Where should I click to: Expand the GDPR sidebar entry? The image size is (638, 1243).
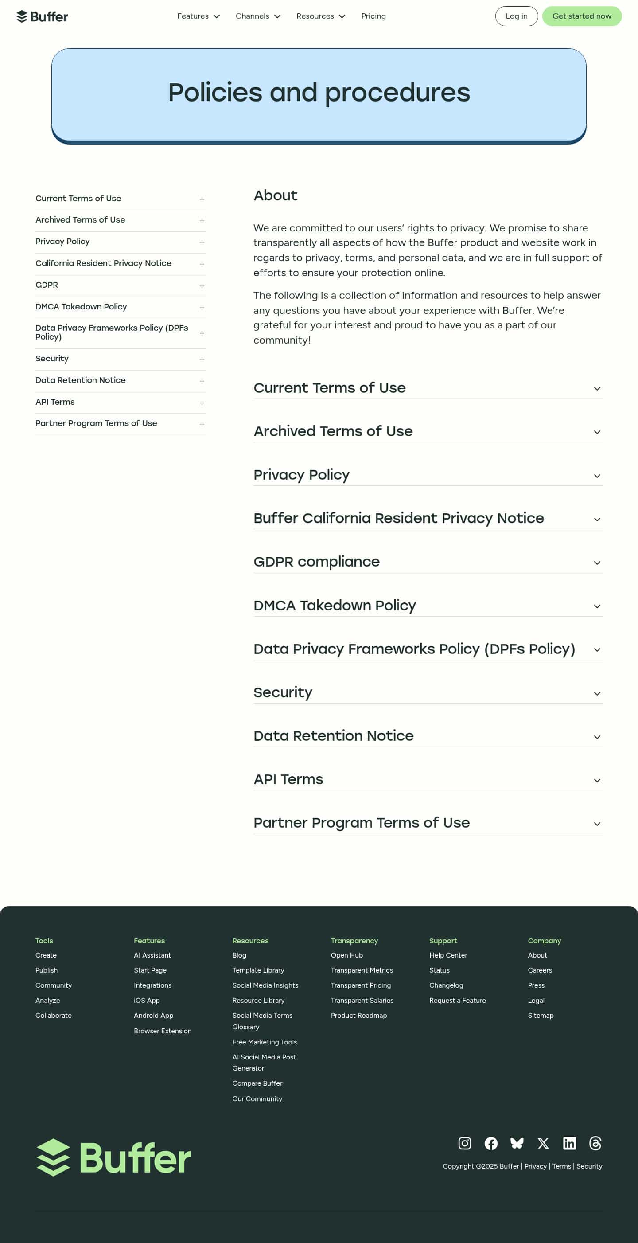coord(202,285)
